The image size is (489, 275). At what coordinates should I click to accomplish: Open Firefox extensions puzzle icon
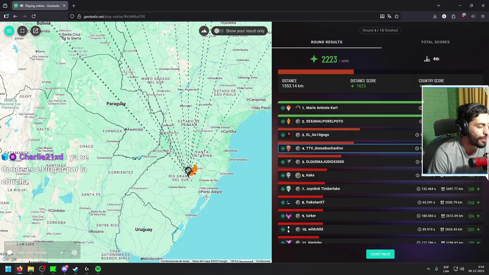pyautogui.click(x=453, y=16)
